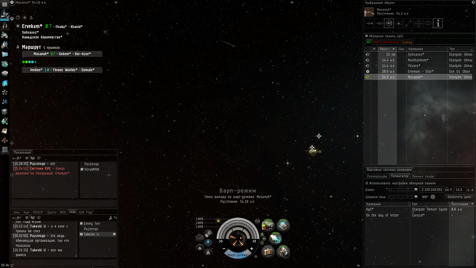Toggle the middle small HUD minus button

264,239
